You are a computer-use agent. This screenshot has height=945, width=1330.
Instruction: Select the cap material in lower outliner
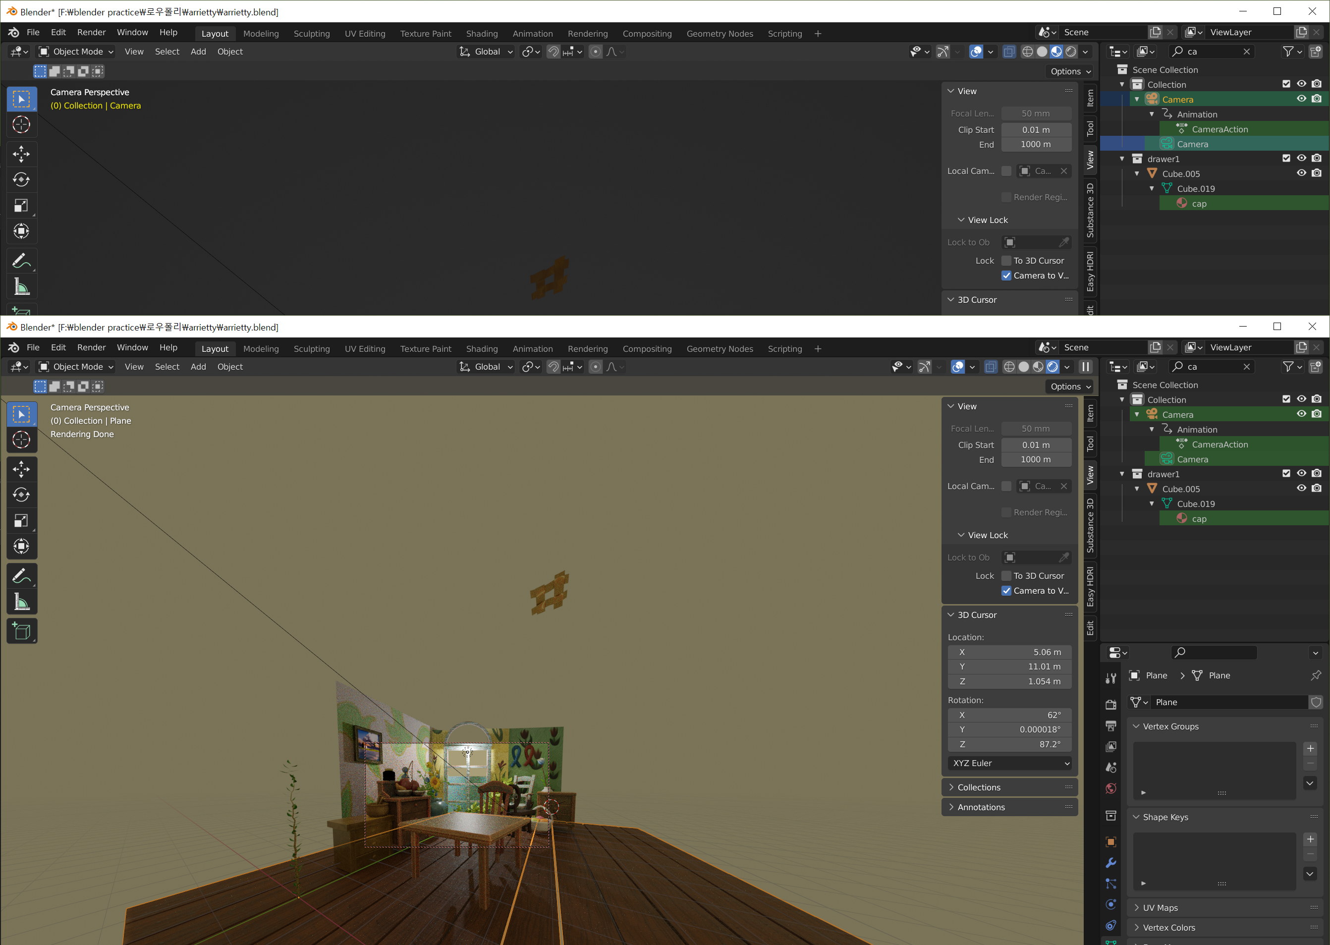1199,518
